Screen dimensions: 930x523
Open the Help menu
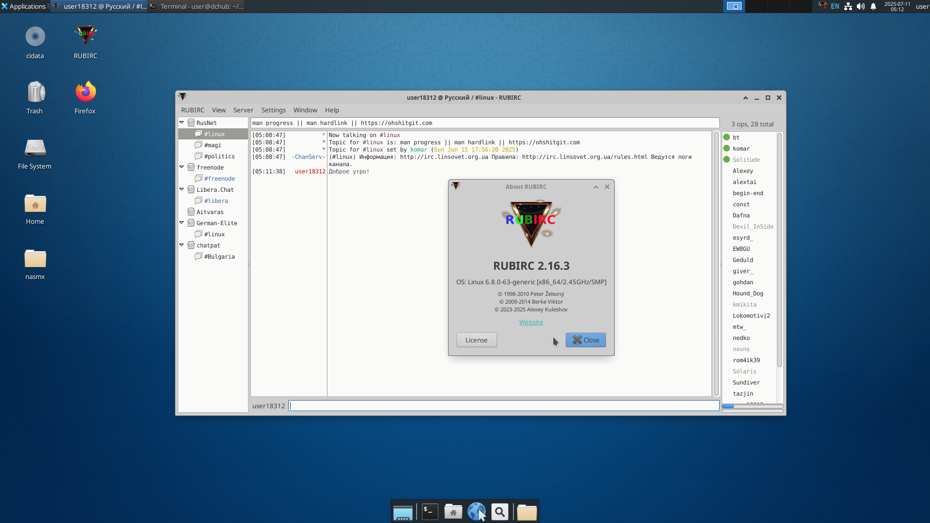pyautogui.click(x=332, y=110)
